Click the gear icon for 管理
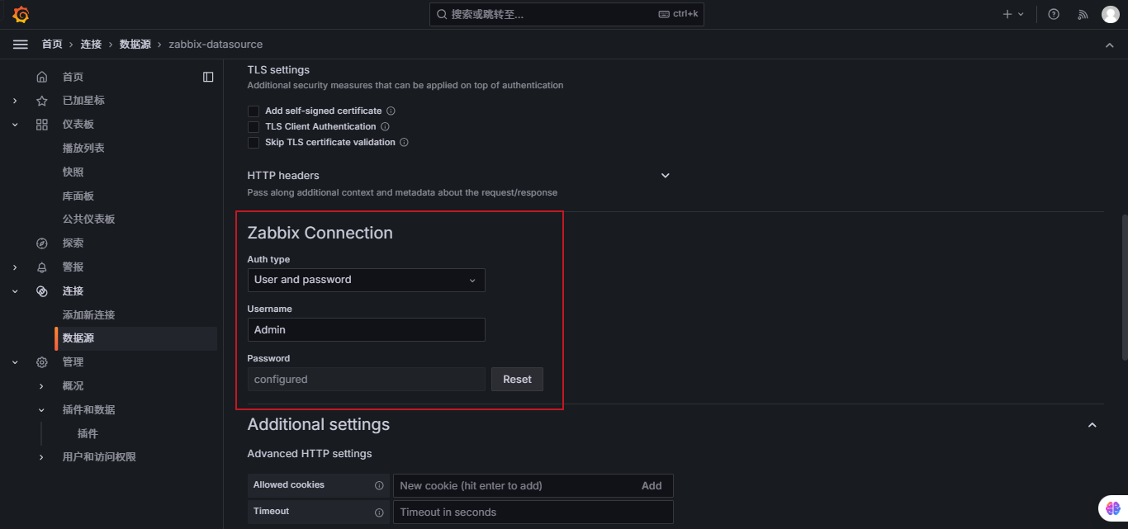Image resolution: width=1128 pixels, height=529 pixels. coord(42,362)
